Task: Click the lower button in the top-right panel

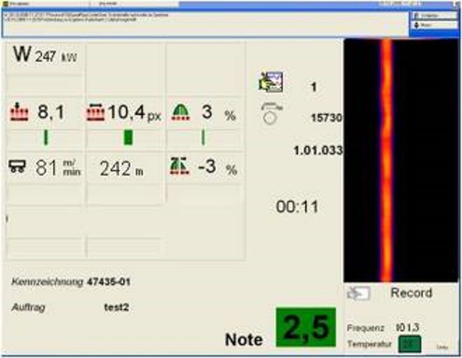Action: (434, 25)
